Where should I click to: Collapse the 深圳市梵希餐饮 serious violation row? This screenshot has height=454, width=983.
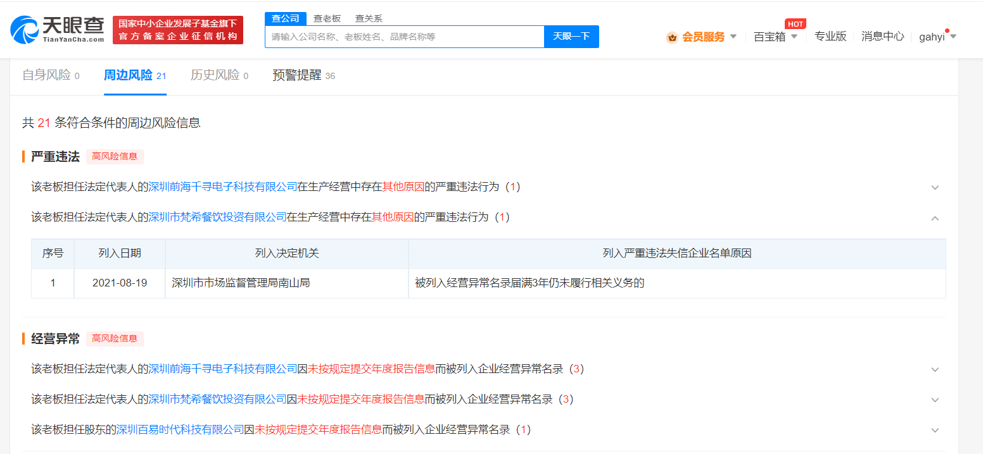pyautogui.click(x=935, y=218)
